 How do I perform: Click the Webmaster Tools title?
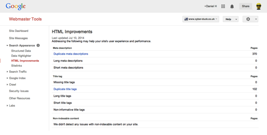pyautogui.click(x=25, y=19)
